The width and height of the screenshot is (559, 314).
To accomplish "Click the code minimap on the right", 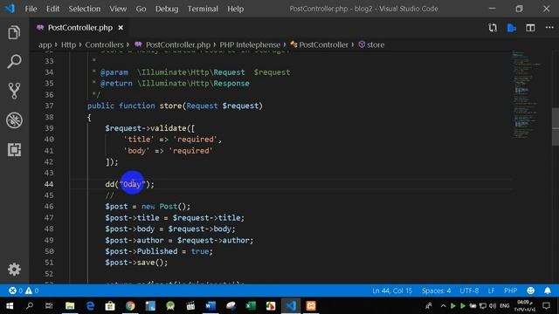I will (x=526, y=94).
